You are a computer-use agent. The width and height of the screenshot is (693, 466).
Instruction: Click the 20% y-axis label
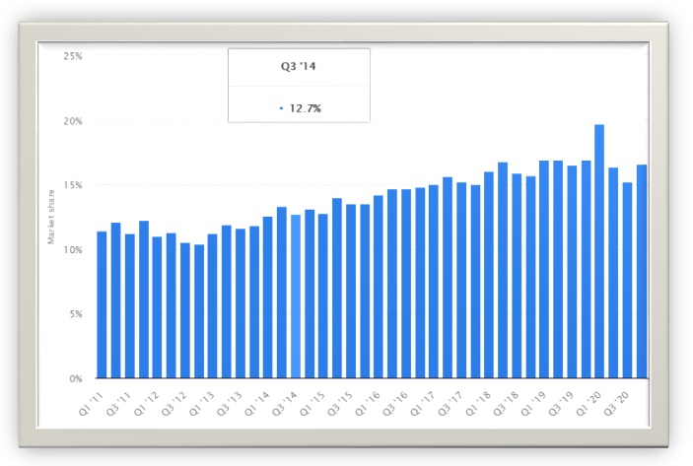click(73, 121)
